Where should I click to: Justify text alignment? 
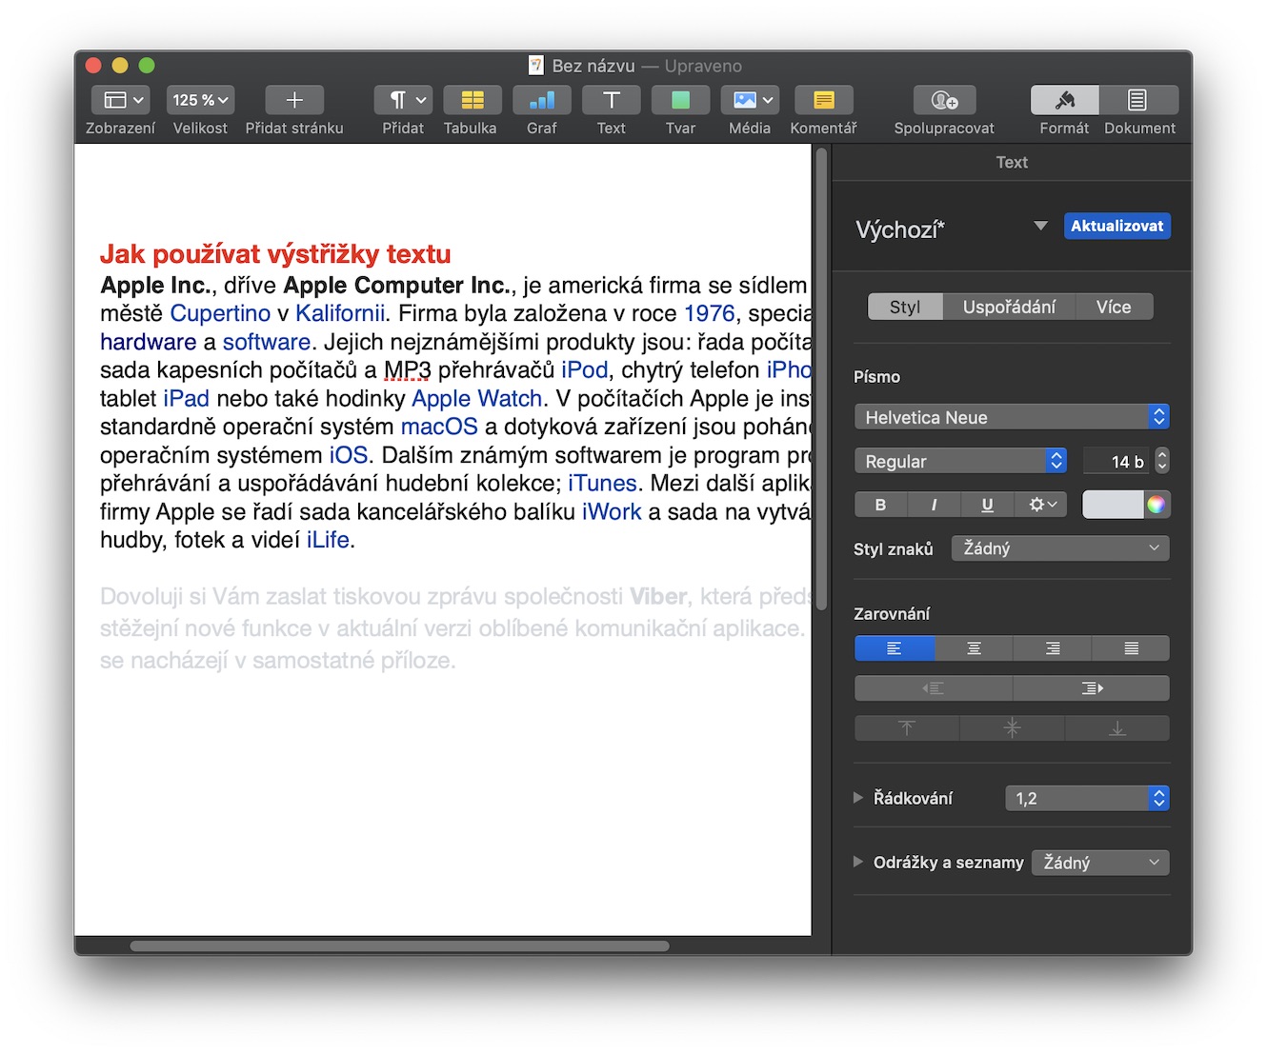[x=1131, y=648]
